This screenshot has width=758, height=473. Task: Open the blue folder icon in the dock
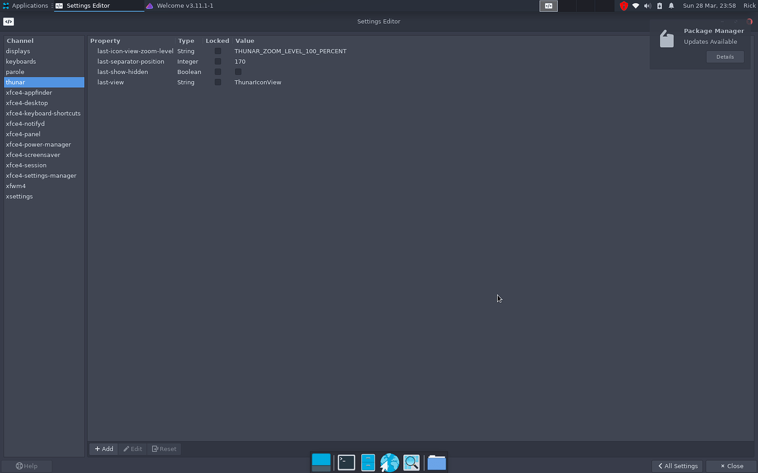tap(437, 463)
